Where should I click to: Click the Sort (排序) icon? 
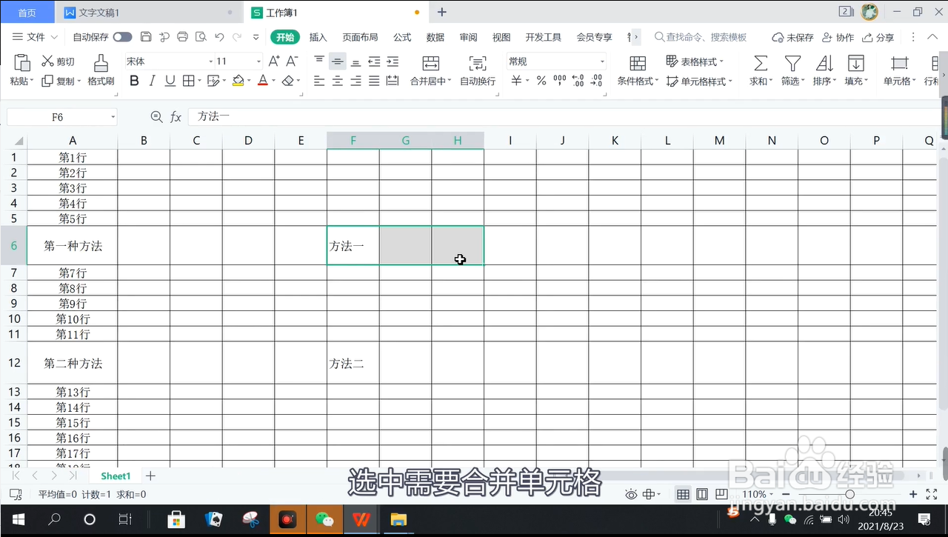pyautogui.click(x=824, y=71)
